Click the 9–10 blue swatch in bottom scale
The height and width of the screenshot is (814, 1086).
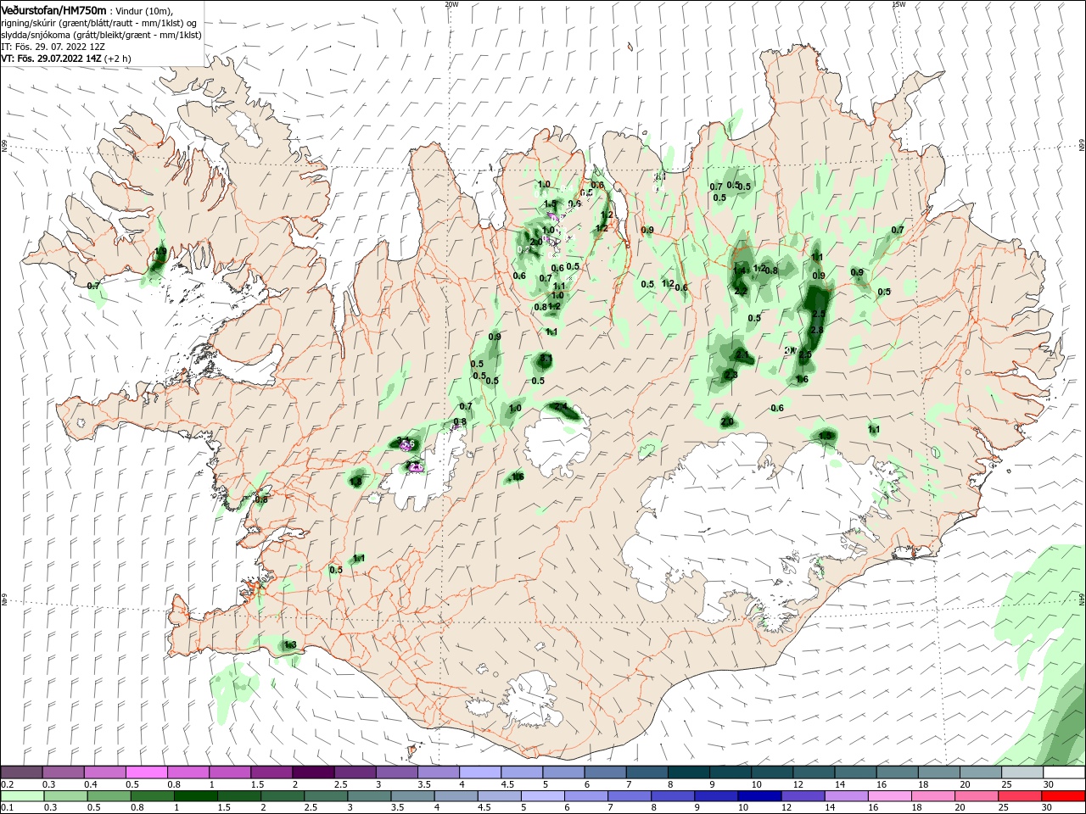[716, 796]
